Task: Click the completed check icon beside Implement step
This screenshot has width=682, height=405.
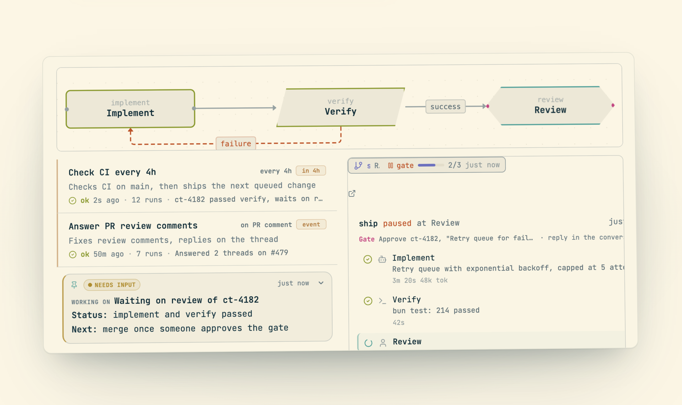Action: click(x=368, y=259)
